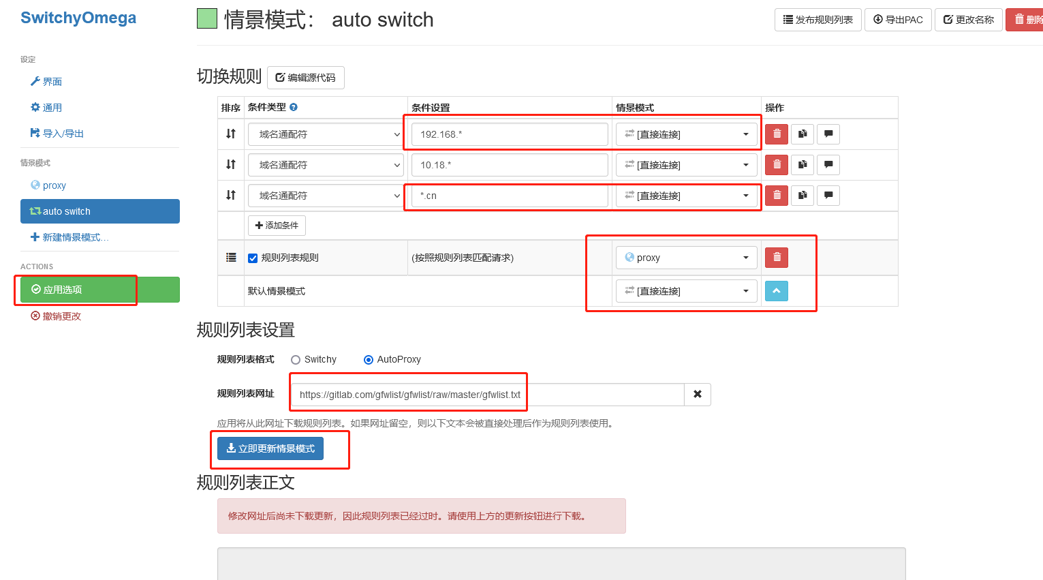Open profile dropdown for 10.18.* rule
Screen dimensions: 1043x580
click(687, 165)
